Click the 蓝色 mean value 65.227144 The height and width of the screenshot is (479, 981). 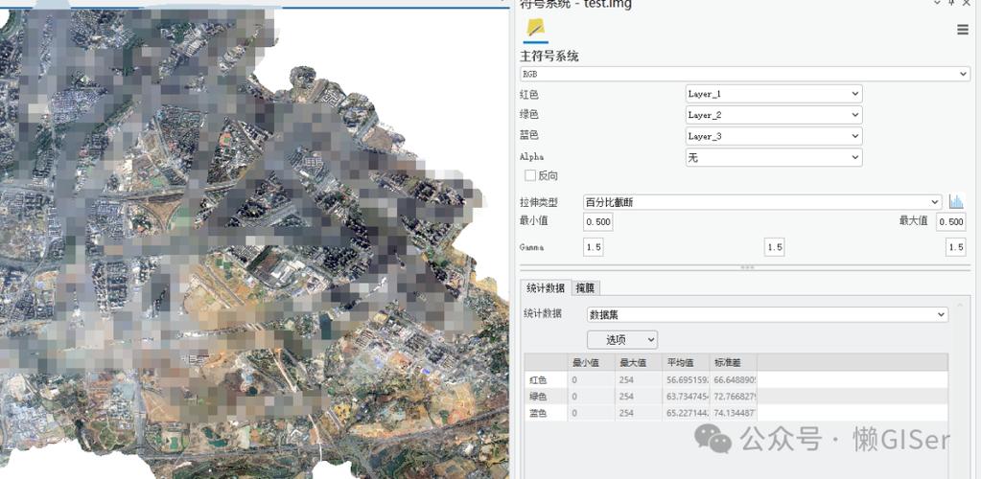coord(687,413)
